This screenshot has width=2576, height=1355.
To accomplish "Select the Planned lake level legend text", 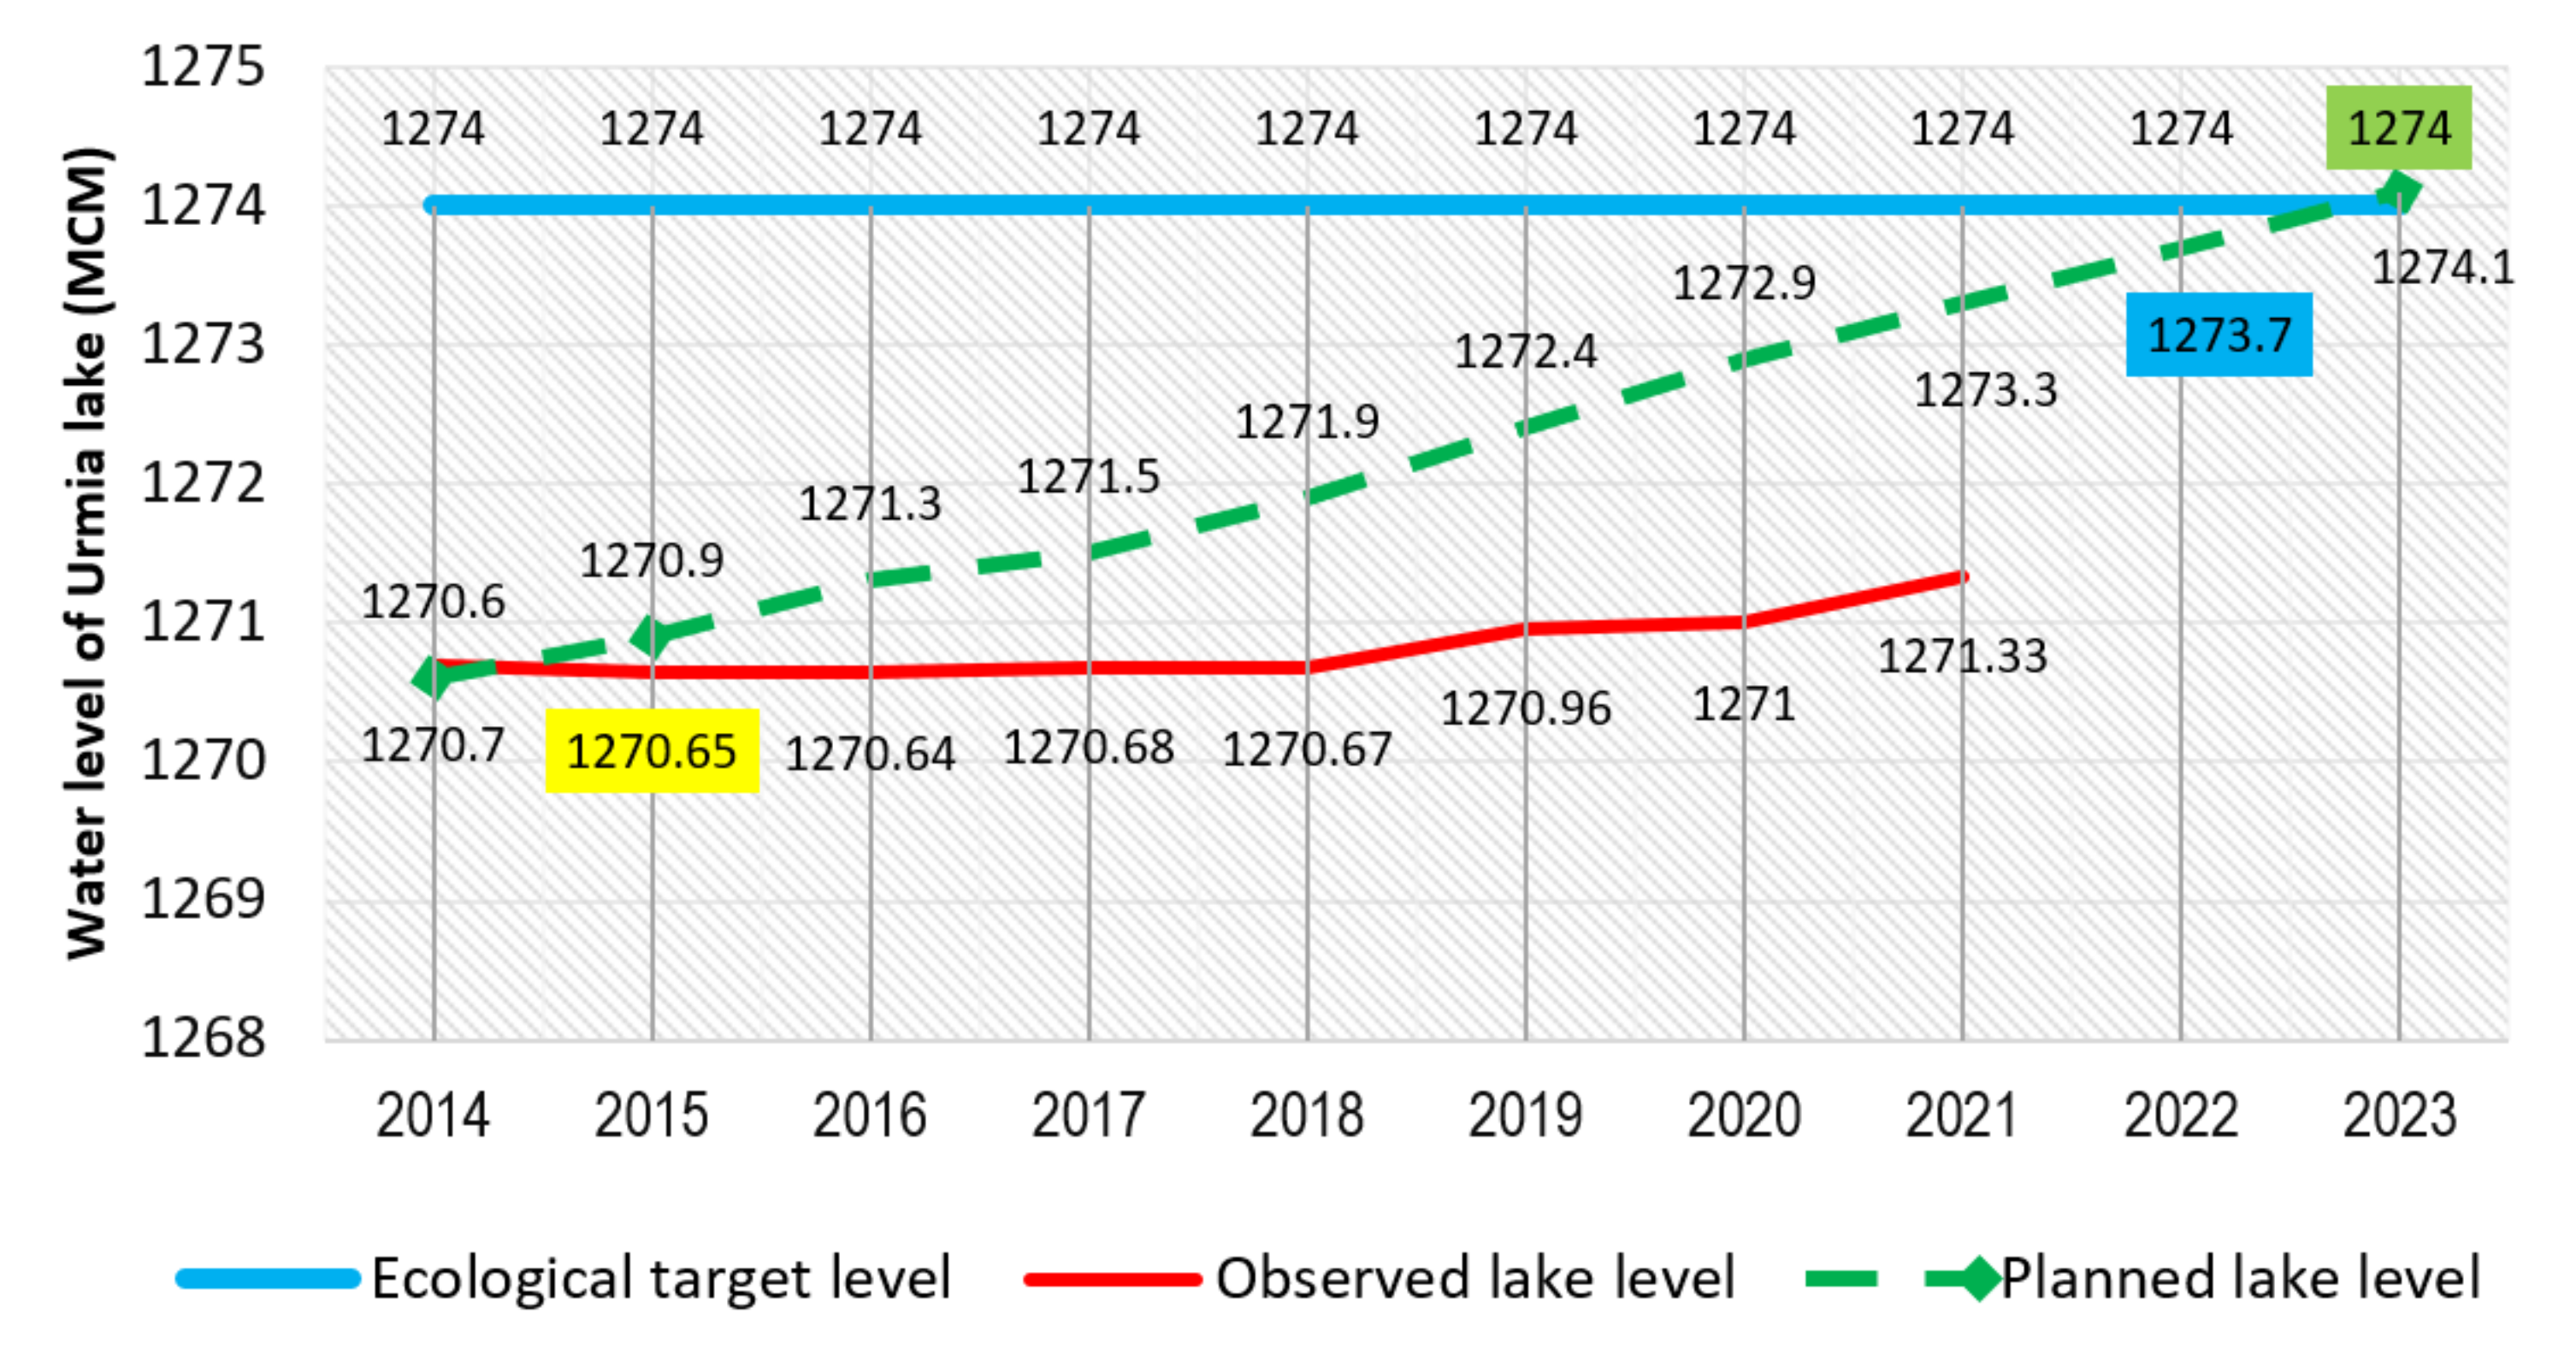I will [2240, 1279].
